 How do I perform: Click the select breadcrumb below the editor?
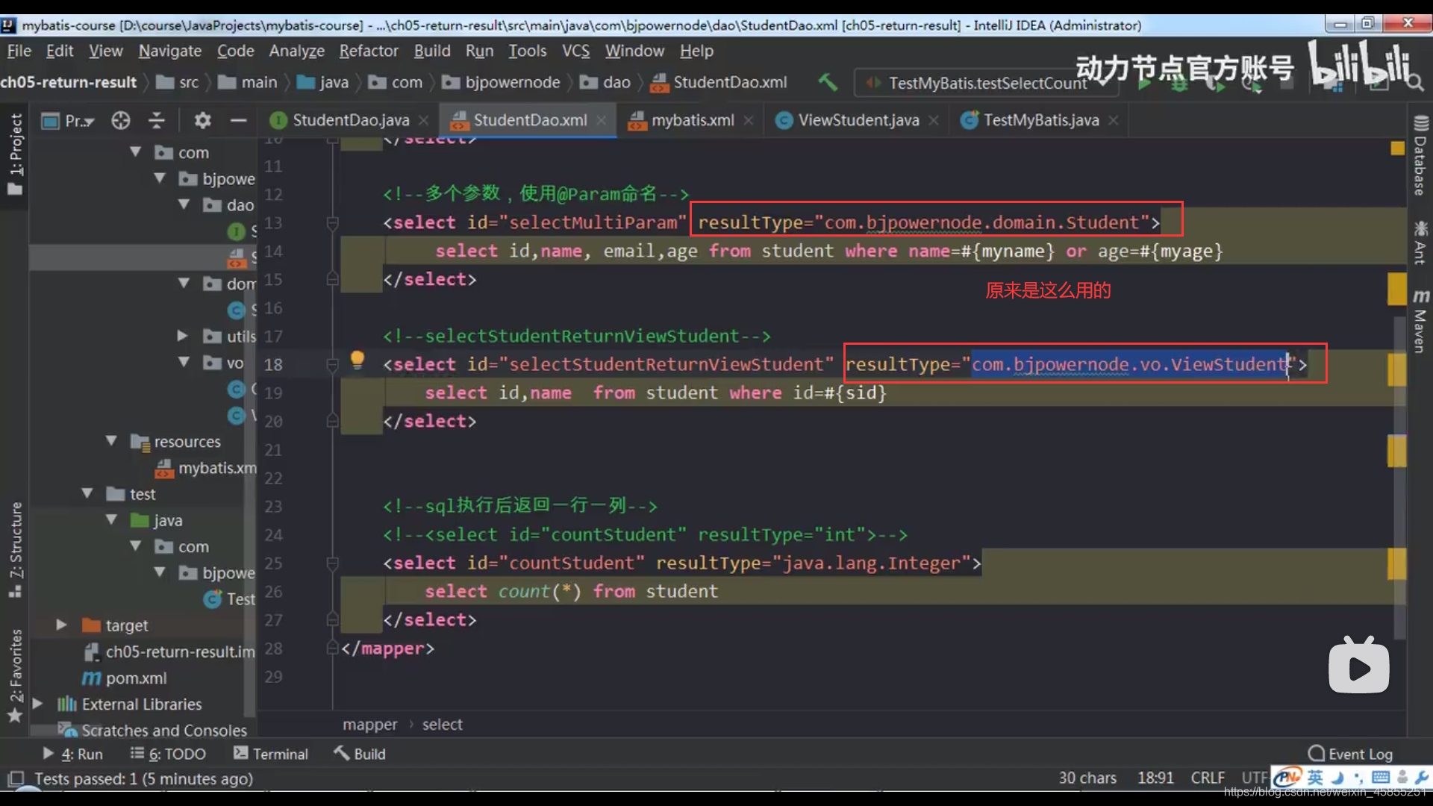[x=442, y=725]
